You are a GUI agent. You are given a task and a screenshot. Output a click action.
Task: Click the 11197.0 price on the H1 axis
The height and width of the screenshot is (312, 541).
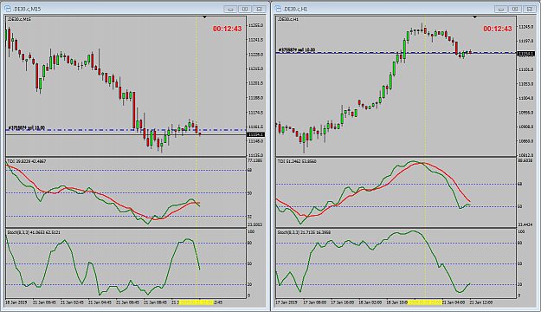point(526,41)
